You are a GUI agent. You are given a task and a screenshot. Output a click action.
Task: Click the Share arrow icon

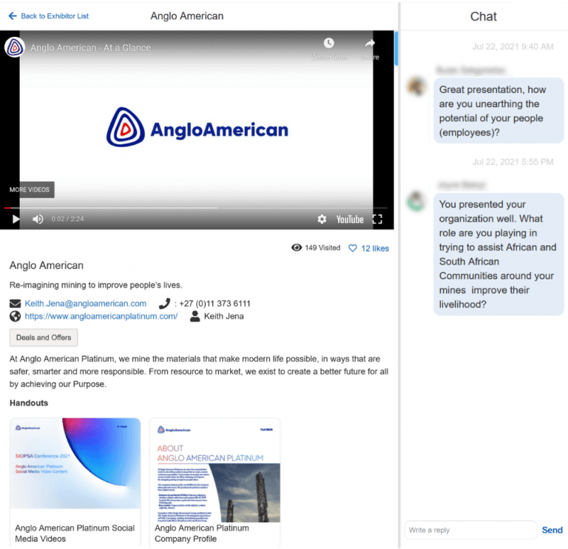tap(370, 44)
